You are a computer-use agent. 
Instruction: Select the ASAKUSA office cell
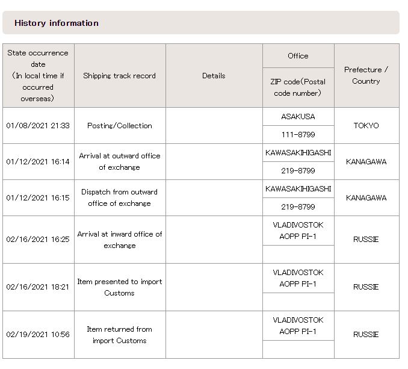[x=298, y=117]
